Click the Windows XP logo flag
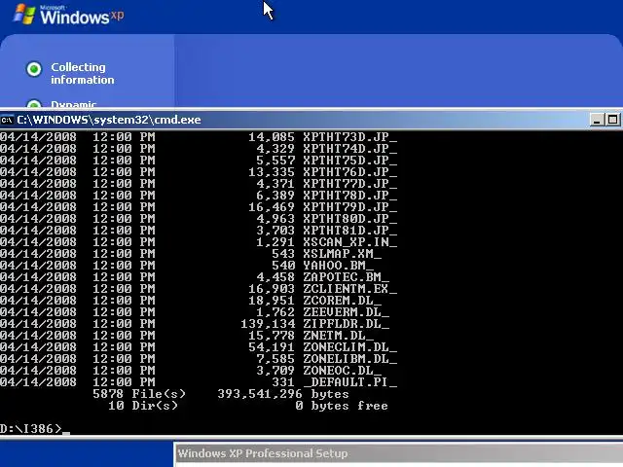623x467 pixels. (24, 15)
